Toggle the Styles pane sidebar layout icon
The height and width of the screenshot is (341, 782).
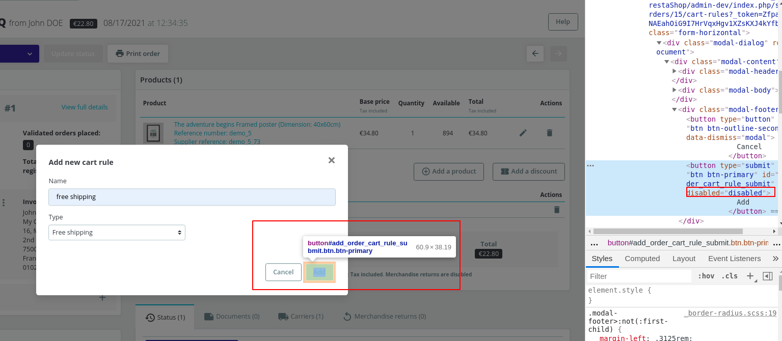[768, 276]
